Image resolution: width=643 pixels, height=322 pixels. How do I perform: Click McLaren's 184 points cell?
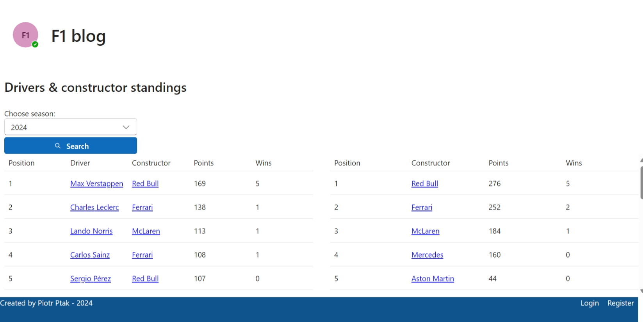point(495,231)
